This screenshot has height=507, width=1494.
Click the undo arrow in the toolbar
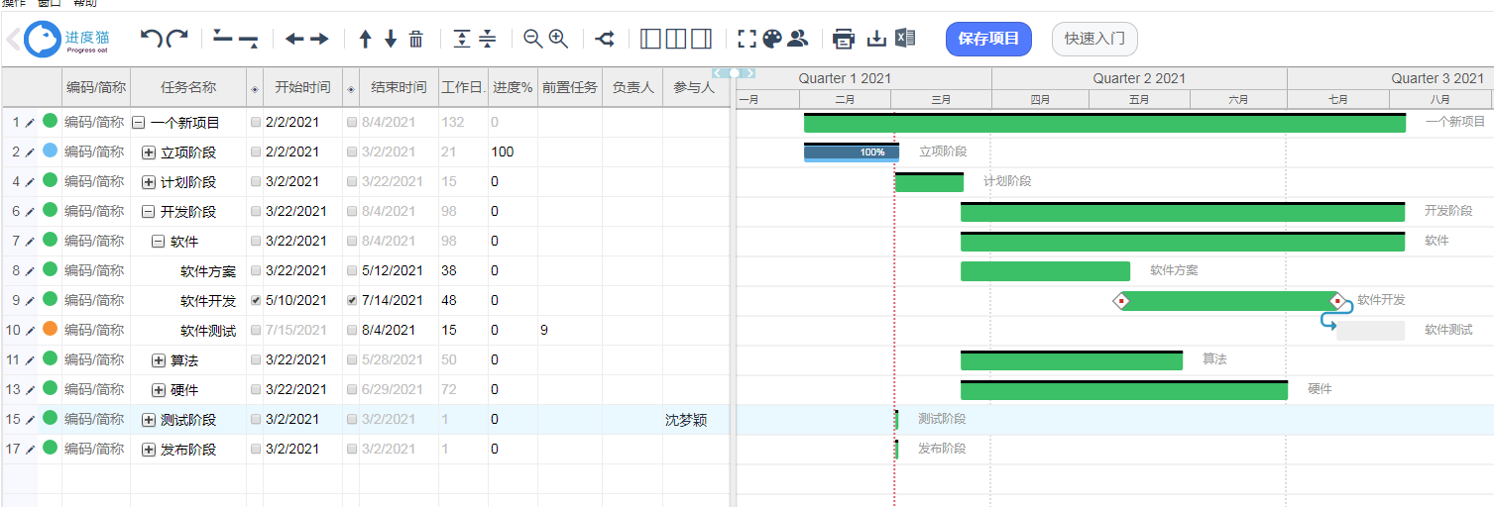(152, 39)
